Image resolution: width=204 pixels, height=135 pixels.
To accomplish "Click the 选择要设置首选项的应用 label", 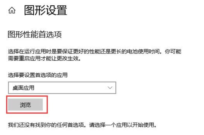I will tap(38, 75).
